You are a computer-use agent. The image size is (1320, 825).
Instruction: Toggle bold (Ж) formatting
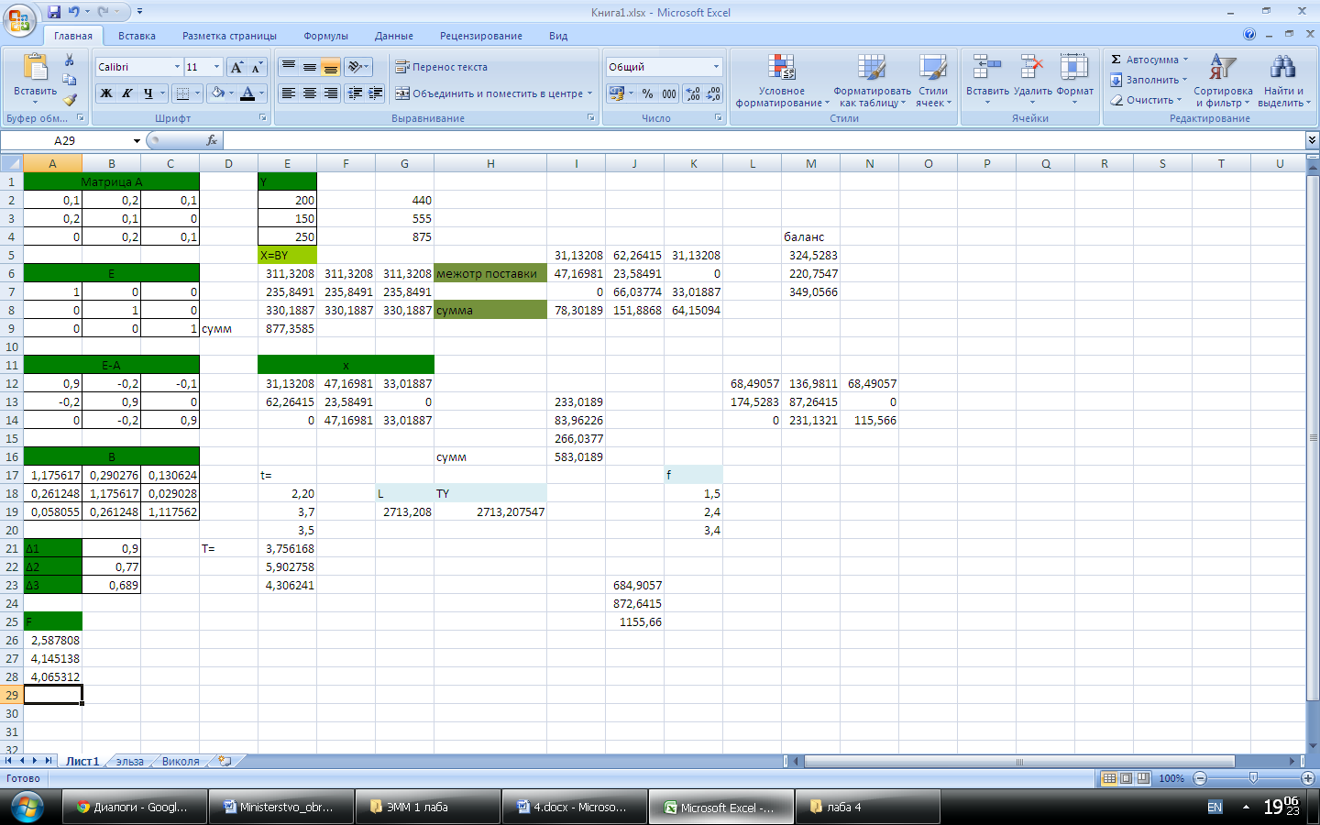106,93
